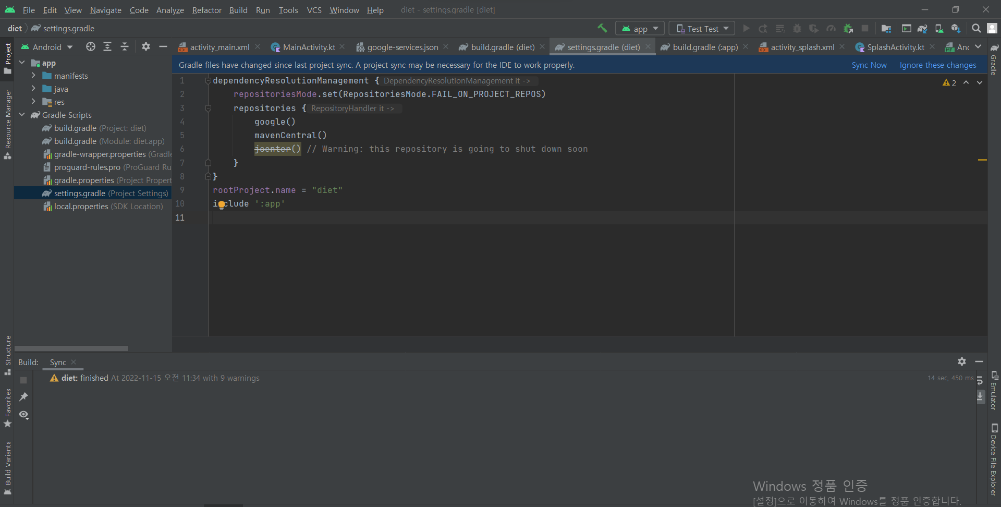Pin the Build tab icon
Screen dimensions: 1001x507
click(x=23, y=397)
